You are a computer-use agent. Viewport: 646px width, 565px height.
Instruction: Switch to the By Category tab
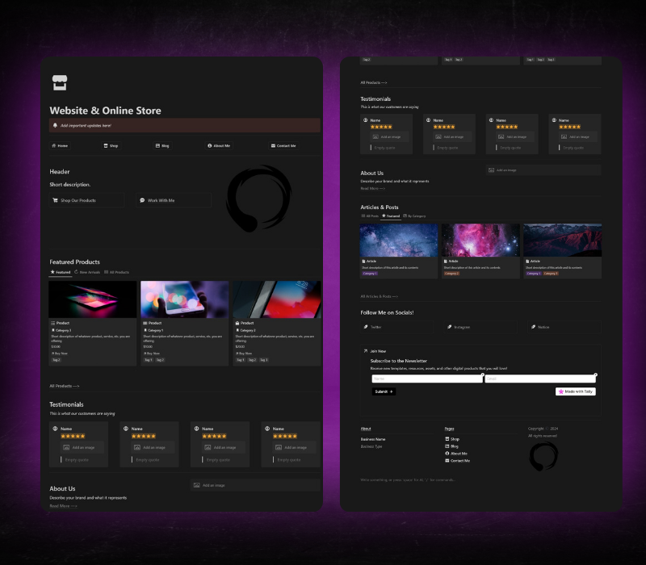tap(414, 216)
